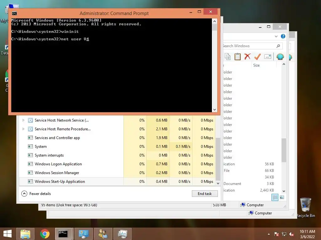Screen dimensions: 321x240
Task: Select the System interrupts process row
Action: point(117,155)
